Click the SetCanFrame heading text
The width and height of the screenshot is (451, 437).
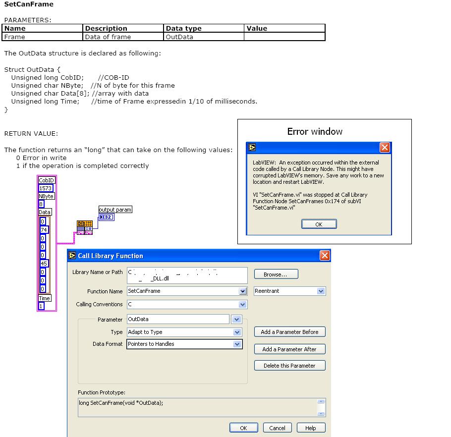coord(29,4)
